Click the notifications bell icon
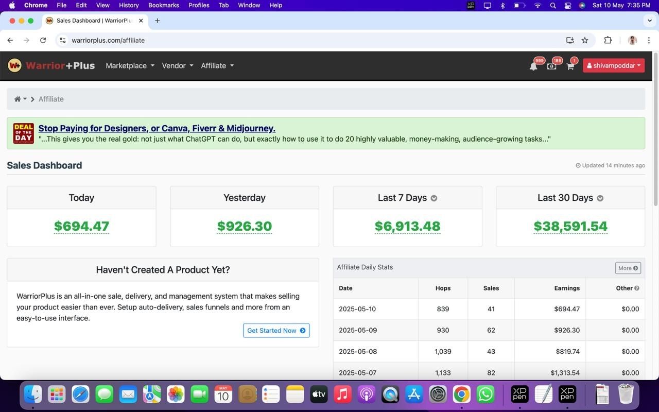 (533, 66)
